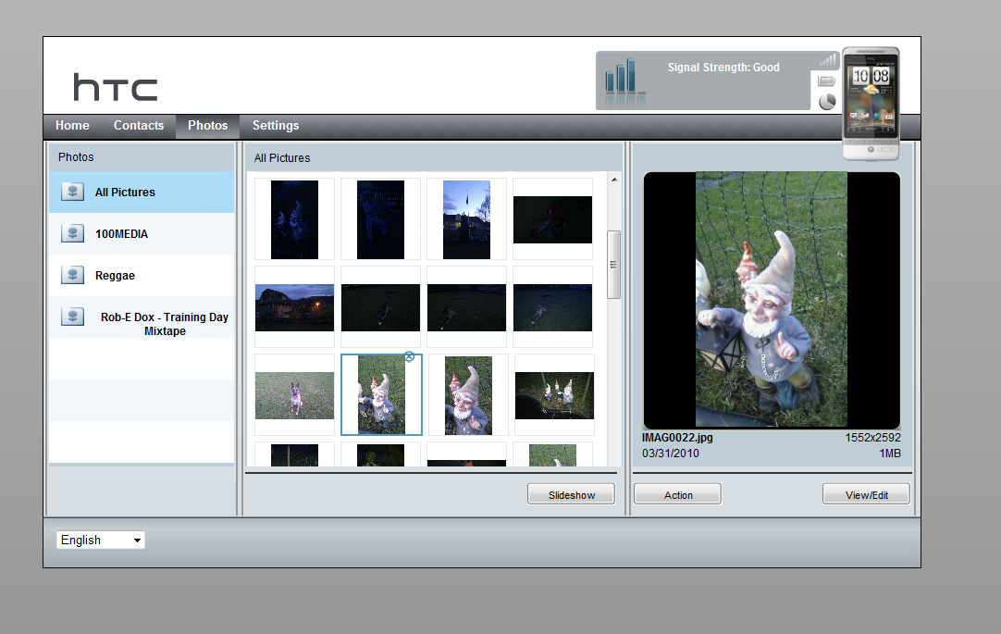Select Rob-E Dox - Training Day Mixtape
The image size is (1001, 634).
point(165,324)
